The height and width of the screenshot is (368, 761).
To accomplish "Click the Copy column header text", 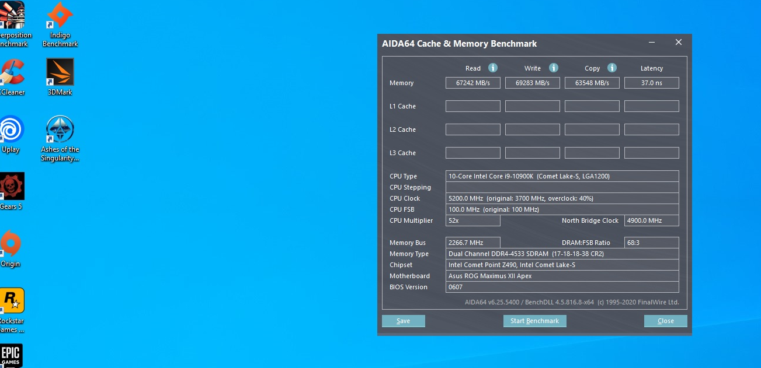I will coord(592,68).
